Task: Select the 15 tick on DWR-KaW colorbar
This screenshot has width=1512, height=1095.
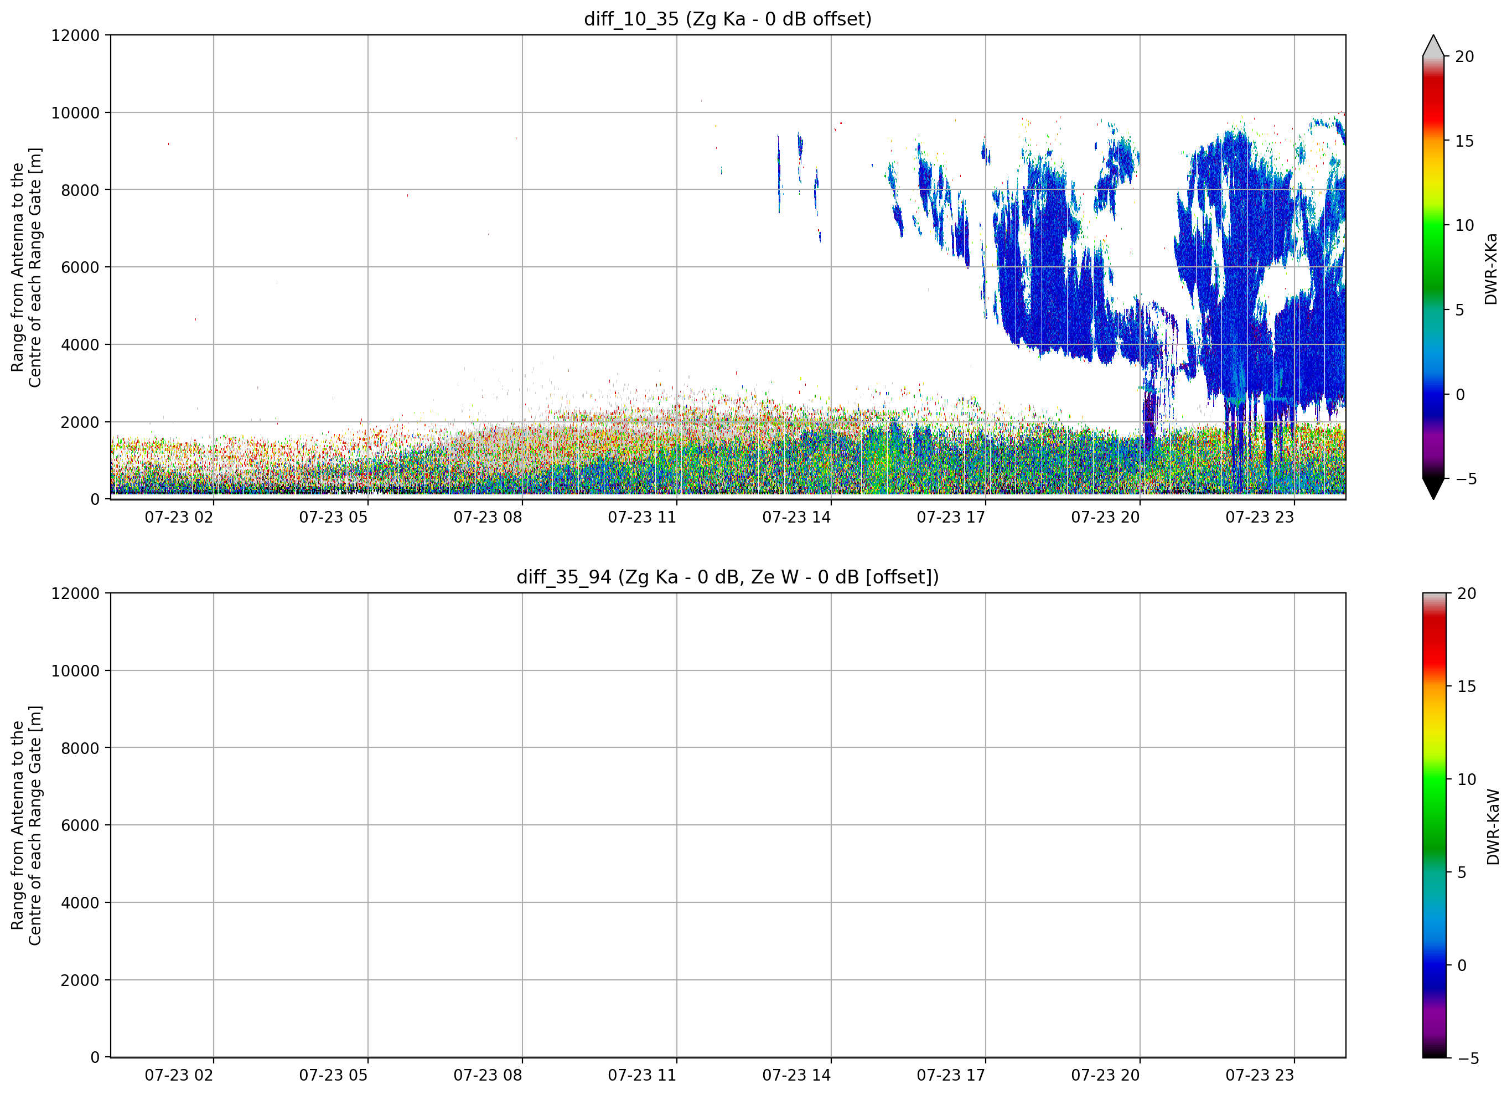Action: (1467, 686)
